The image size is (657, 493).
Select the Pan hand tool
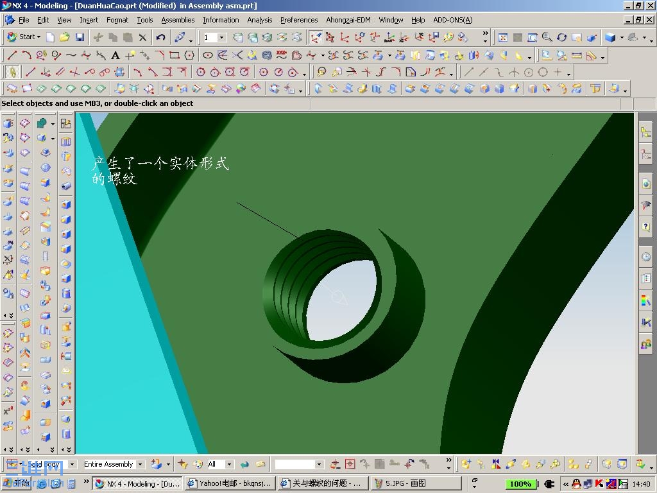(x=577, y=38)
